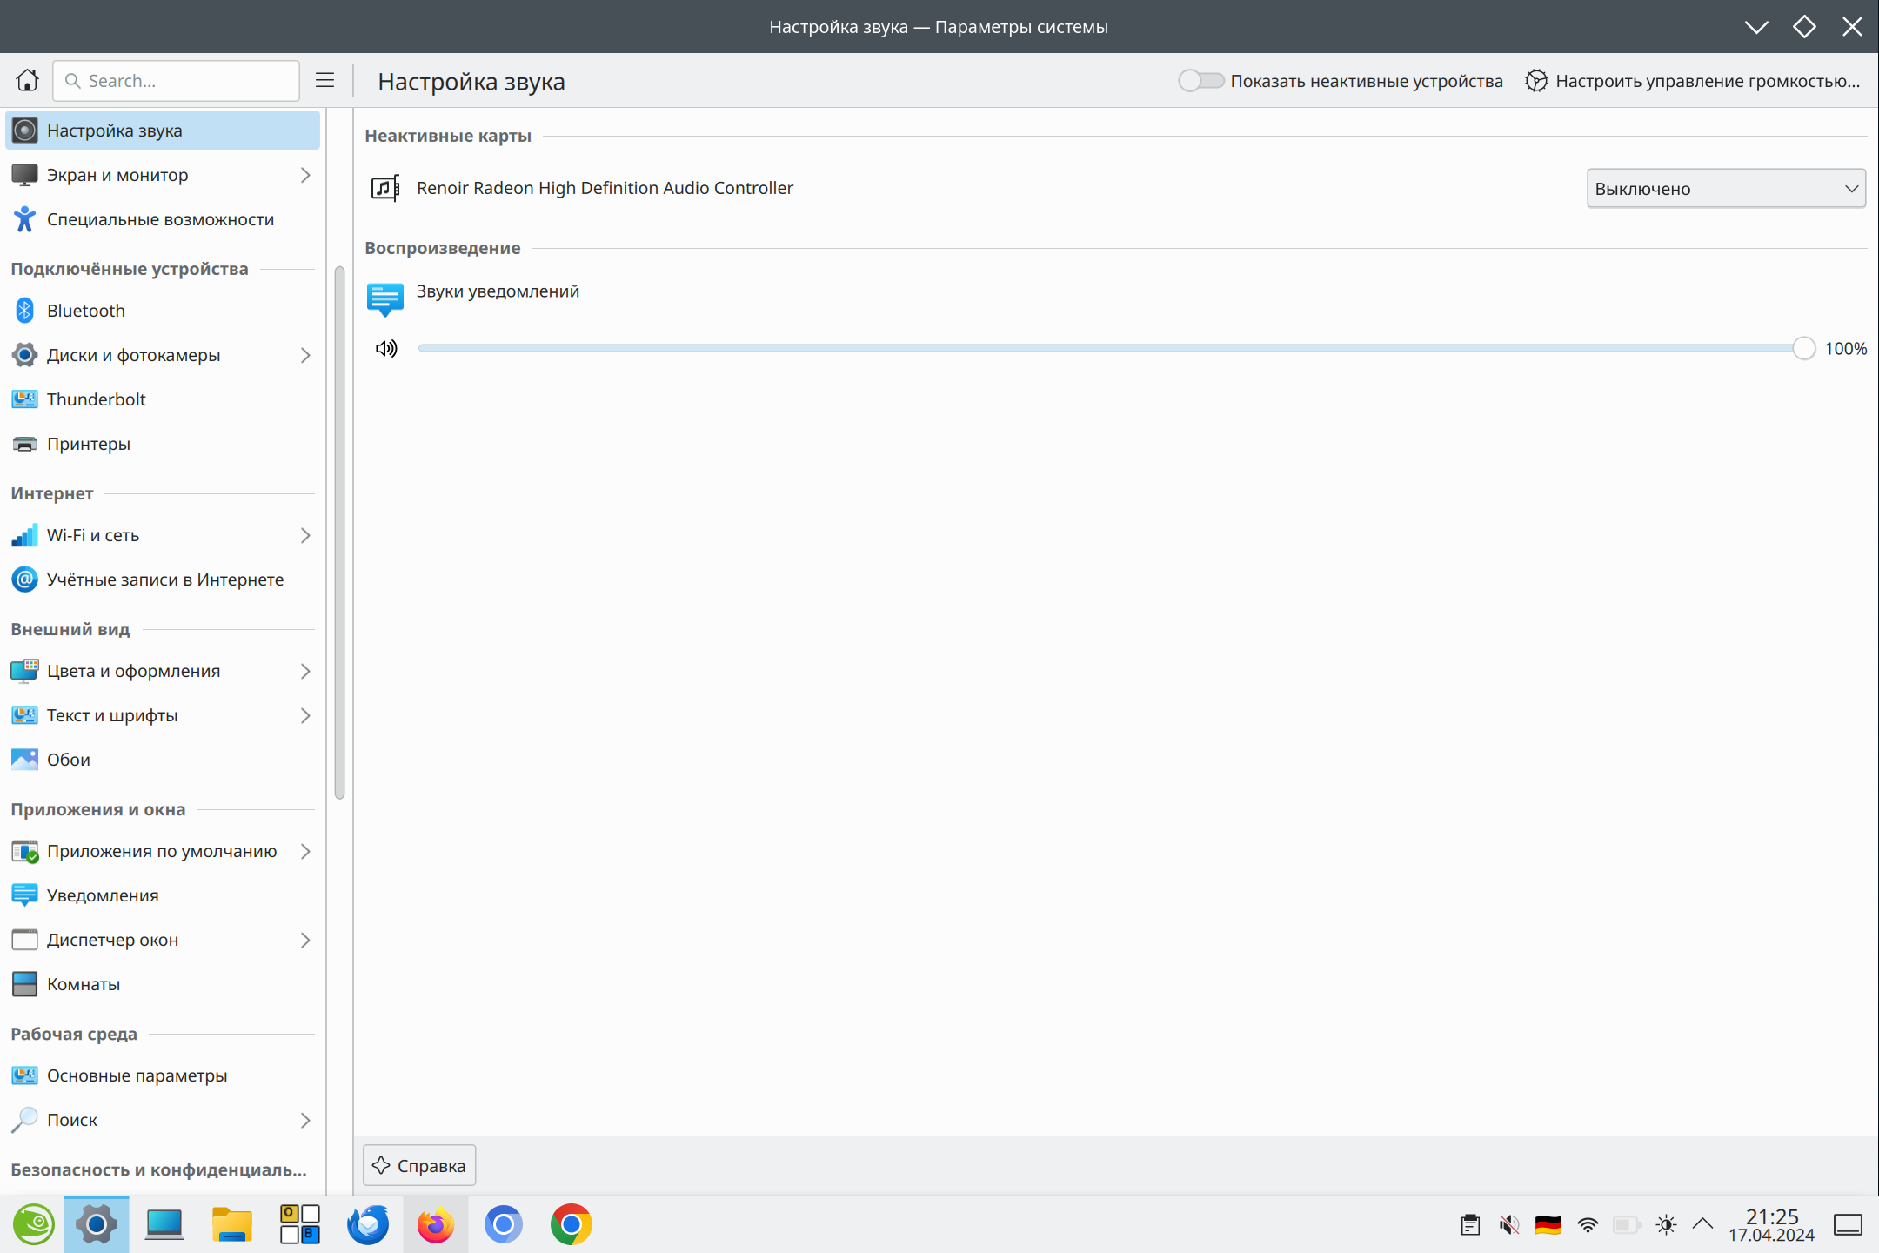Mute Звуки уведомлений with the speaker icon
Screen dimensions: 1879x1253
(385, 348)
